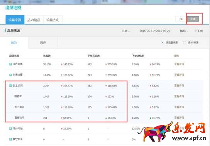Screen dimensions: 210x146
Task: Switch to the 无线 view toggle
Action: click(193, 19)
